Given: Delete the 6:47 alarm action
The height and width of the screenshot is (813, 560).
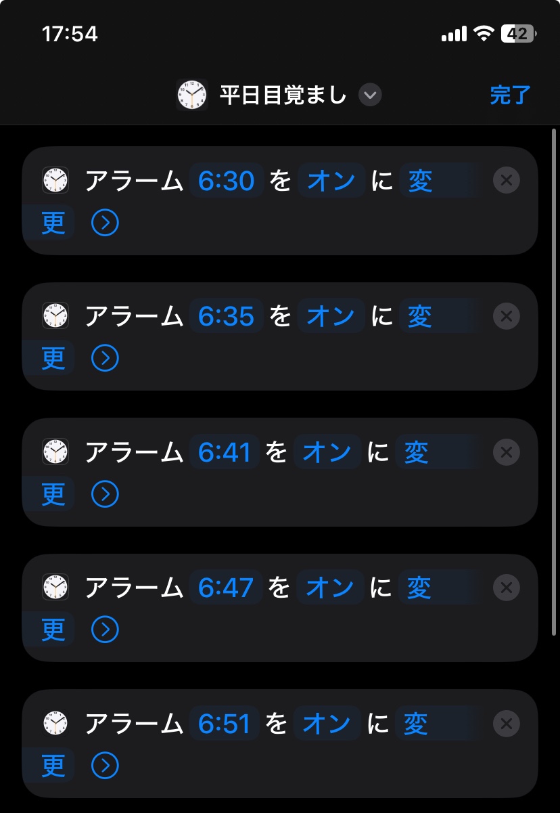Looking at the screenshot, I should pyautogui.click(x=507, y=588).
